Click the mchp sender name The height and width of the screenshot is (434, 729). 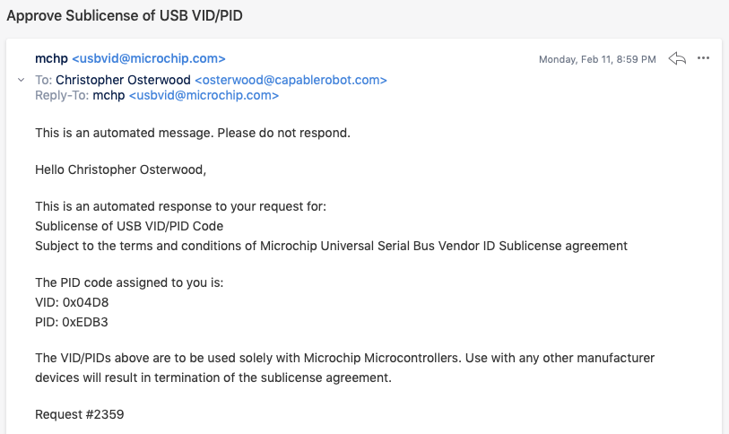coord(52,59)
